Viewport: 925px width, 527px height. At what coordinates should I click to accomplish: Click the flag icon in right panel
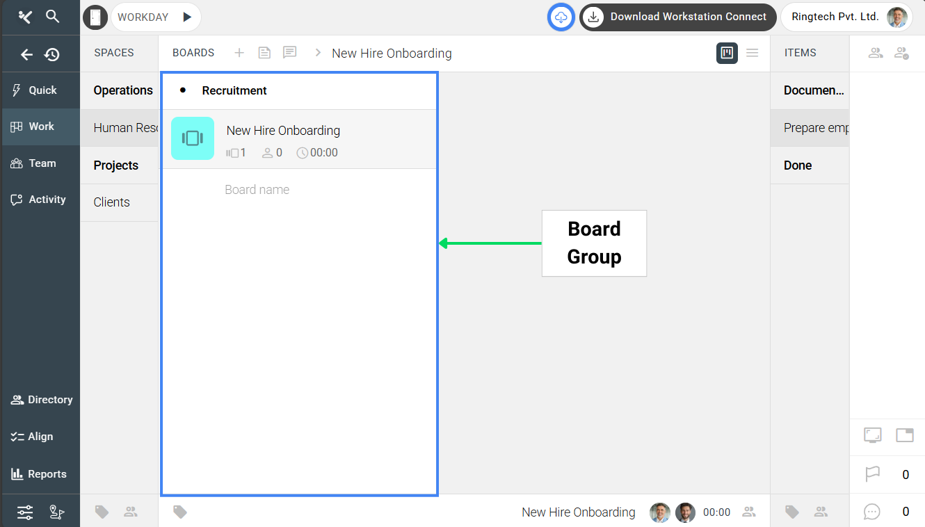pyautogui.click(x=872, y=474)
